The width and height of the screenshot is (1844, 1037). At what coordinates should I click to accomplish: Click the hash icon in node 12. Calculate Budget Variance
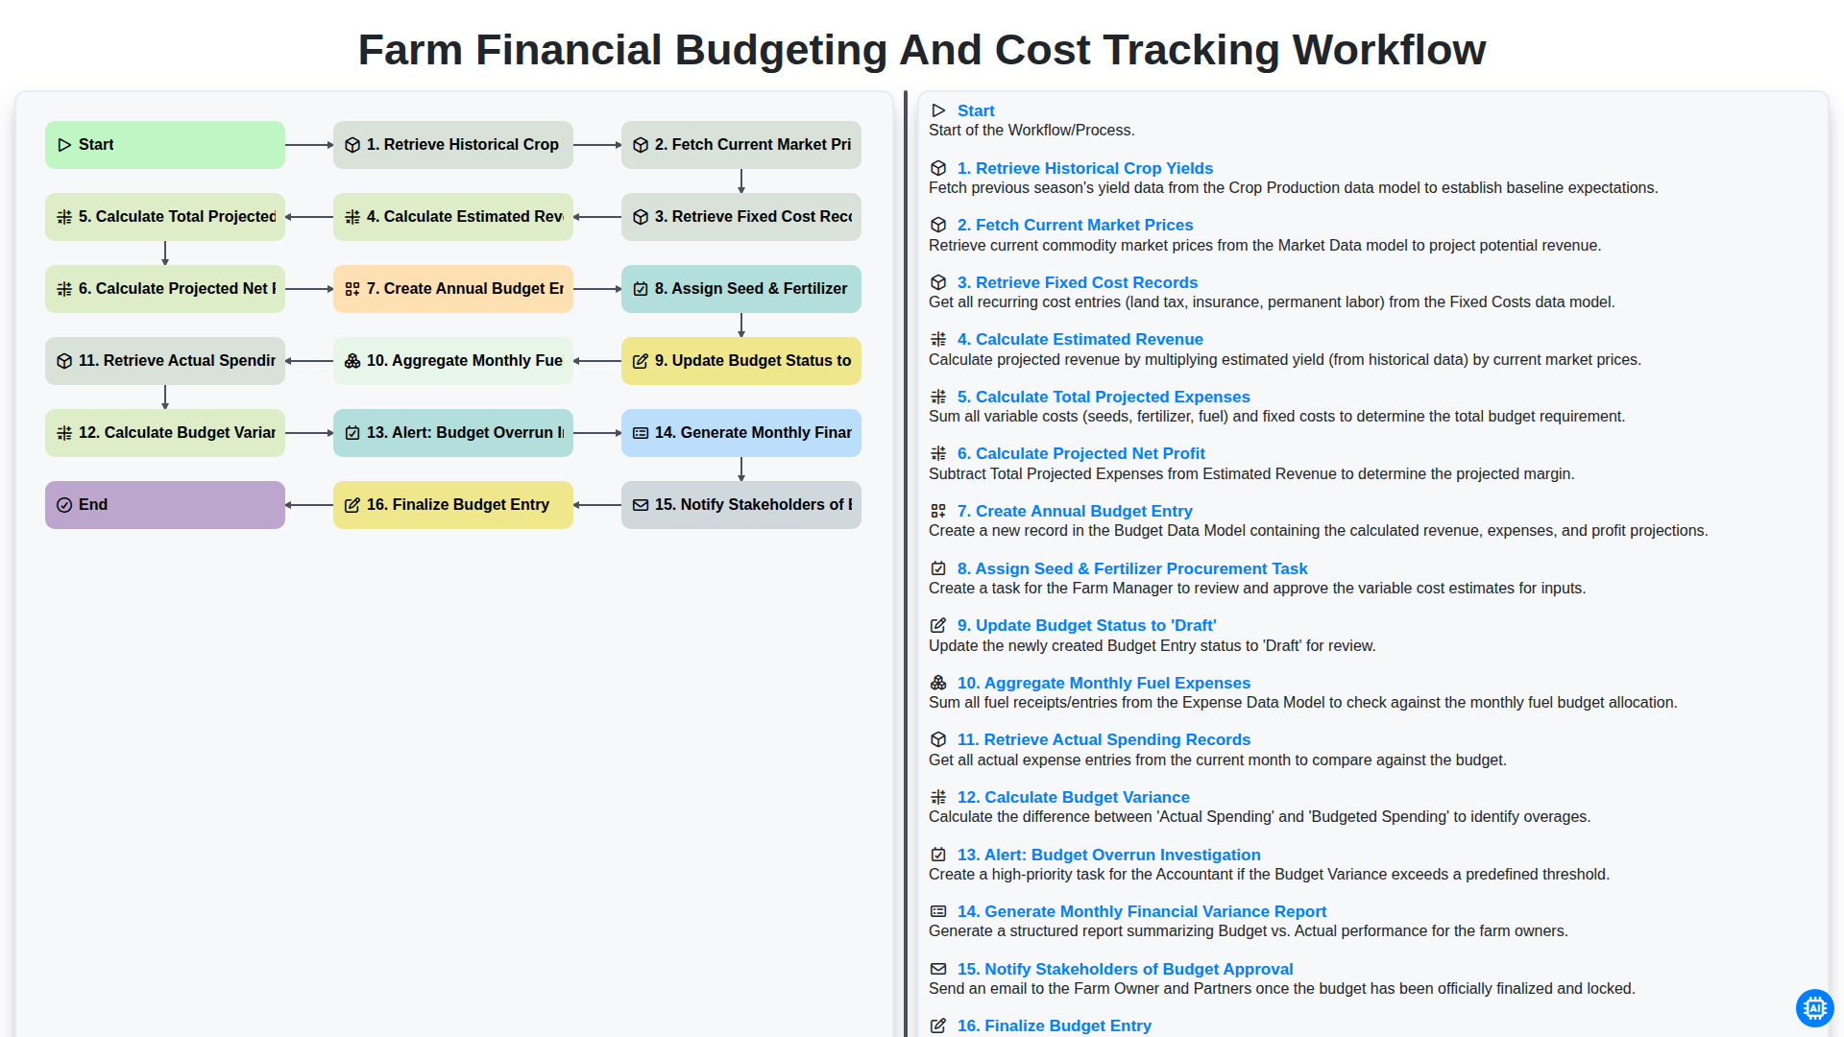64,433
